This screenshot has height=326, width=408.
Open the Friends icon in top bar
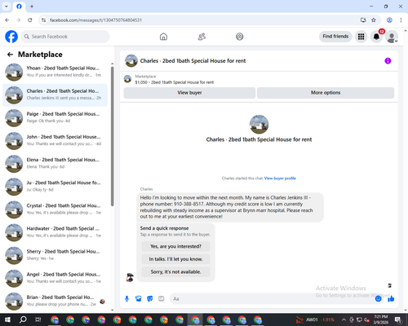click(x=202, y=37)
